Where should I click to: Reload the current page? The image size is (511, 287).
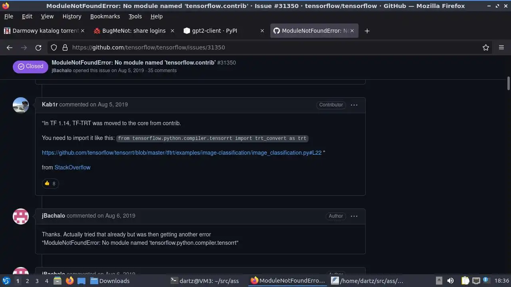(38, 47)
